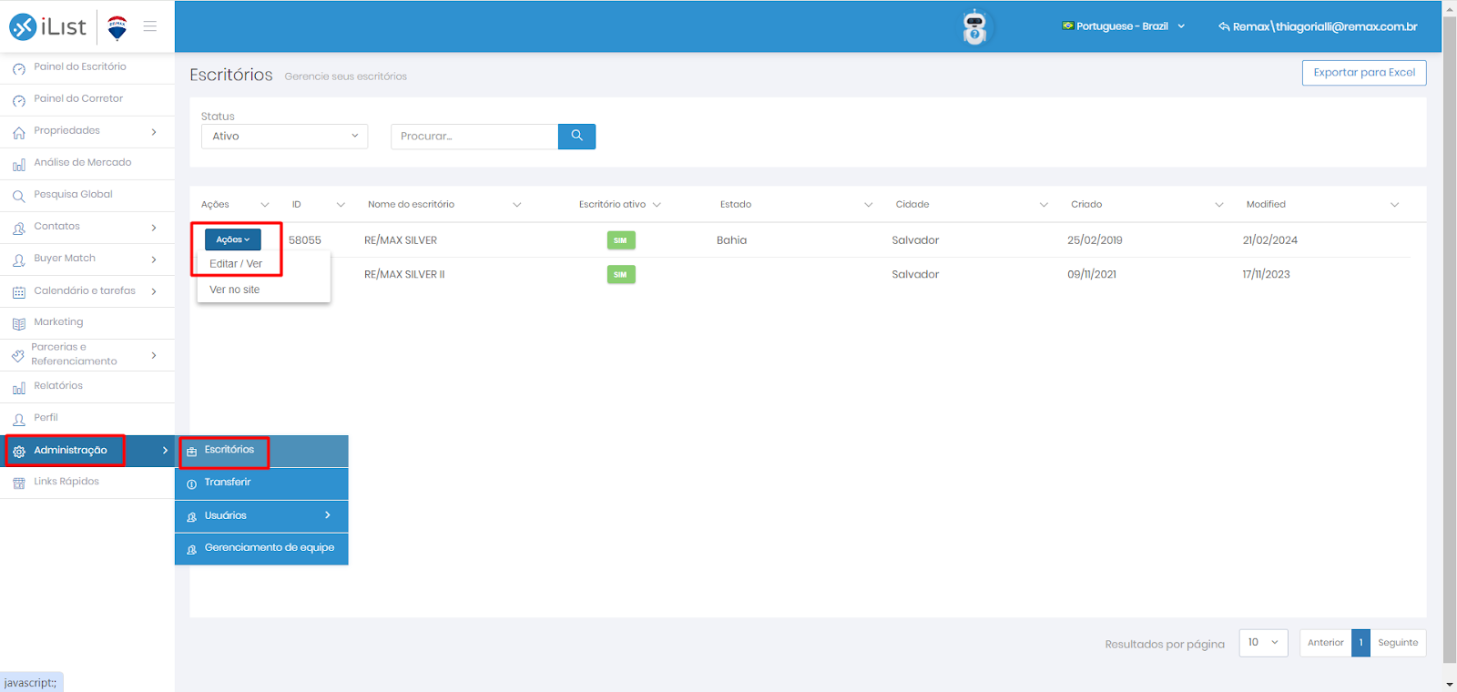Click the iList logo
Viewport: 1457px width, 692px height.
(x=47, y=27)
